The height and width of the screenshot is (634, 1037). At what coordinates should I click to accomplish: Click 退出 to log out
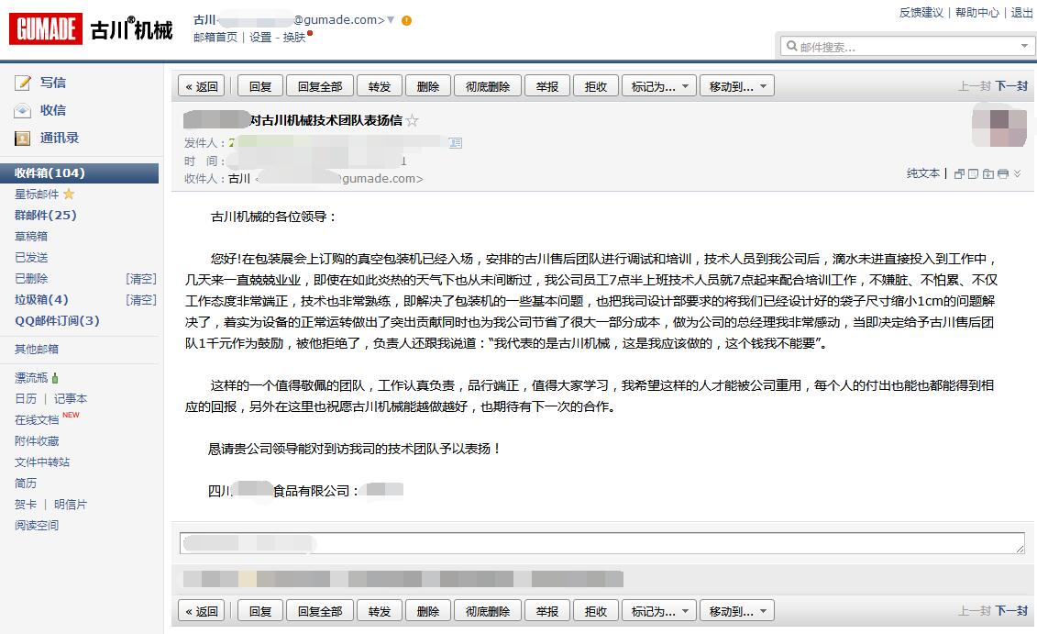pyautogui.click(x=1021, y=13)
